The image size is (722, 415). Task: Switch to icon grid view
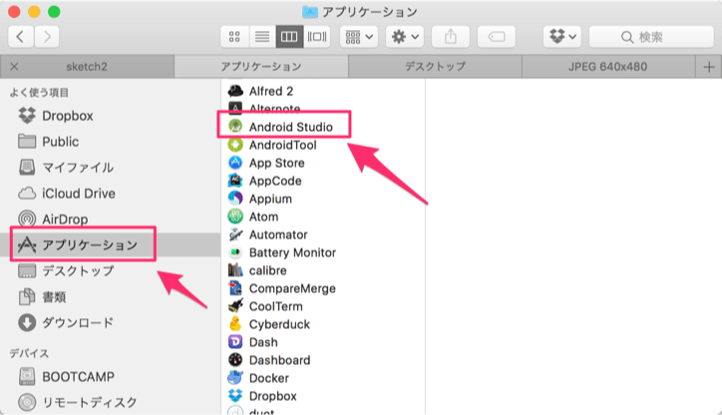pyautogui.click(x=234, y=36)
